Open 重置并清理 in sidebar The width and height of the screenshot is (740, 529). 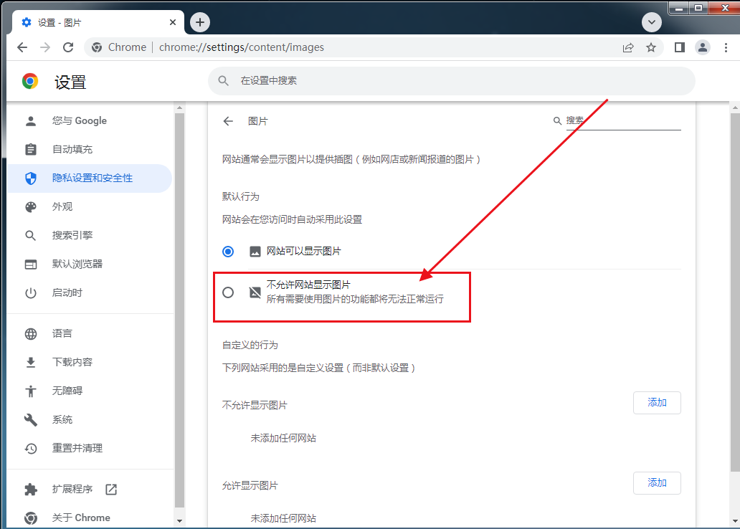(x=89, y=448)
